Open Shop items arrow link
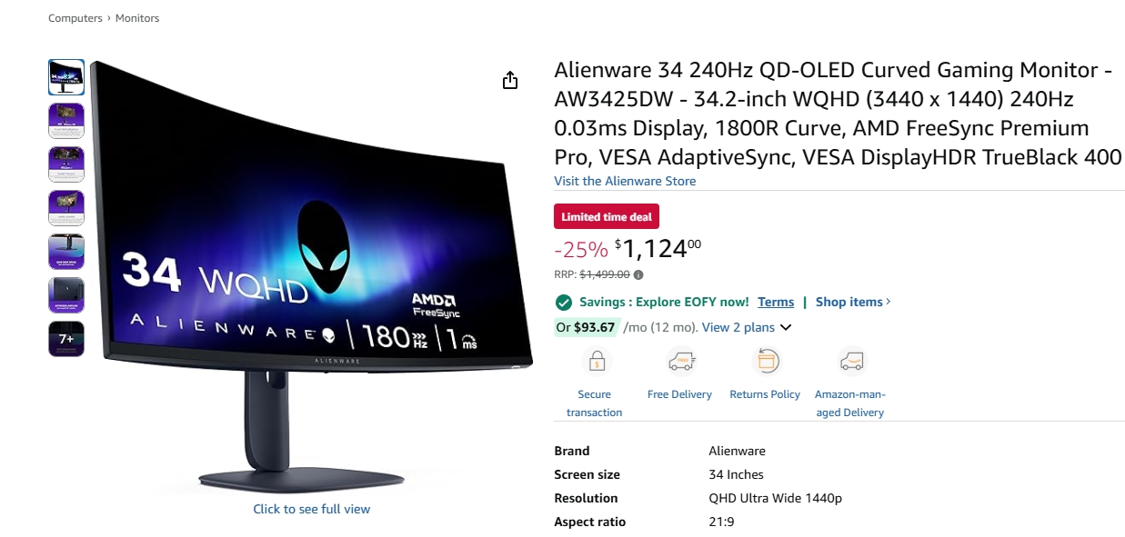The height and width of the screenshot is (537, 1125). (853, 302)
